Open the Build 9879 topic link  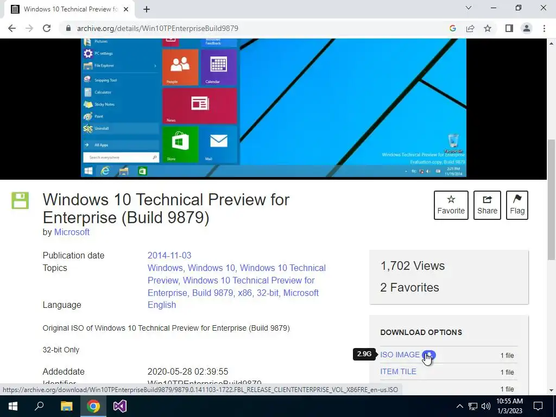[x=212, y=293]
